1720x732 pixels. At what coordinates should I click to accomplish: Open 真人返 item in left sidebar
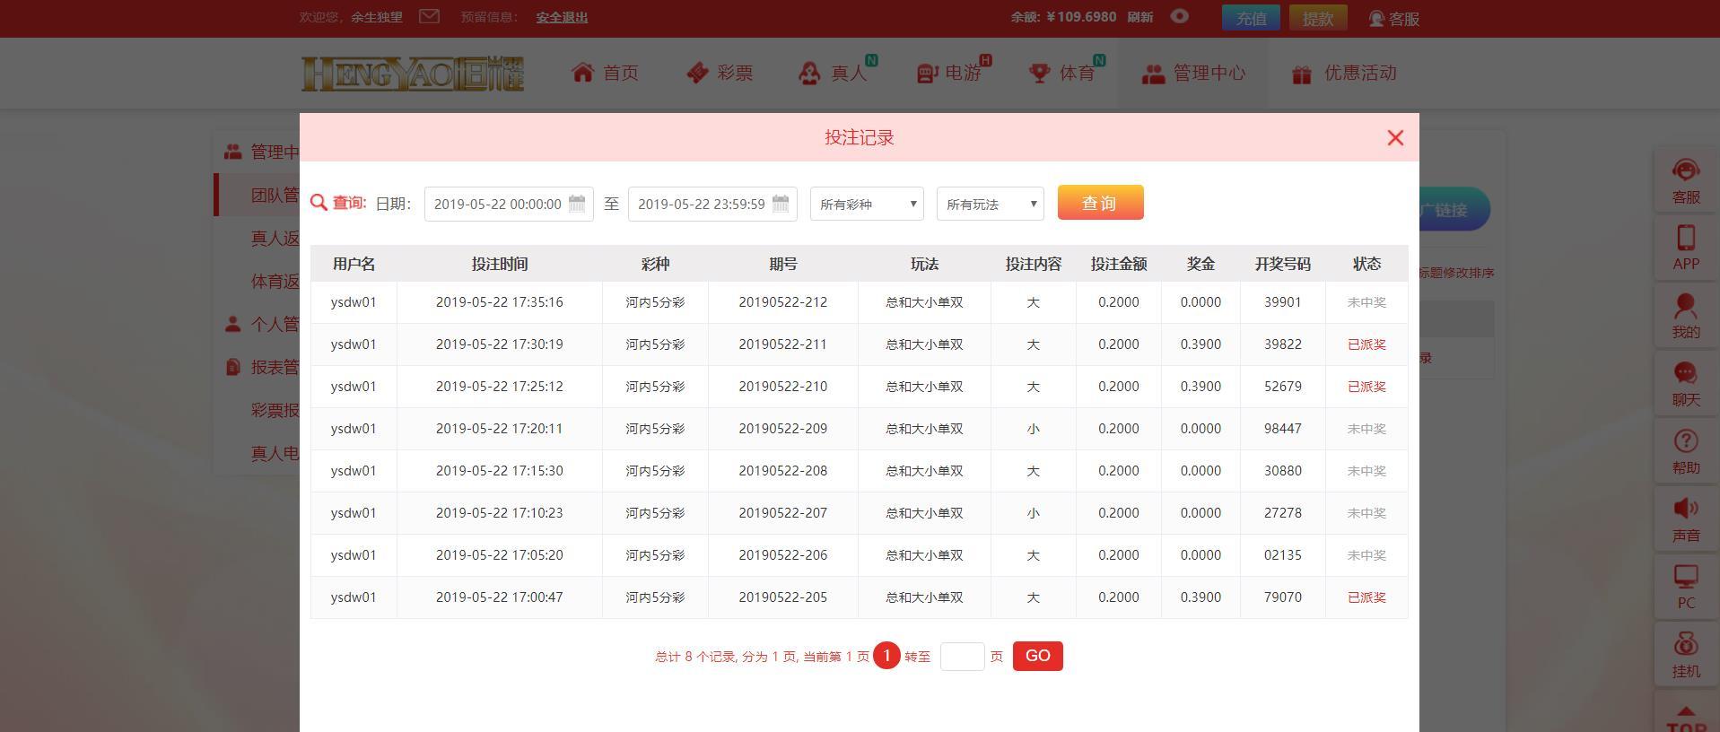pos(275,238)
